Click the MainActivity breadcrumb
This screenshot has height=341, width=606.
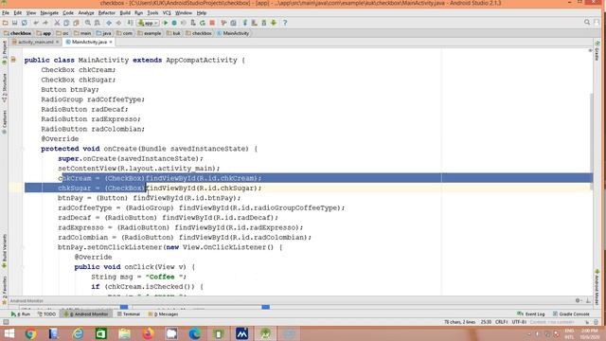[x=233, y=33]
